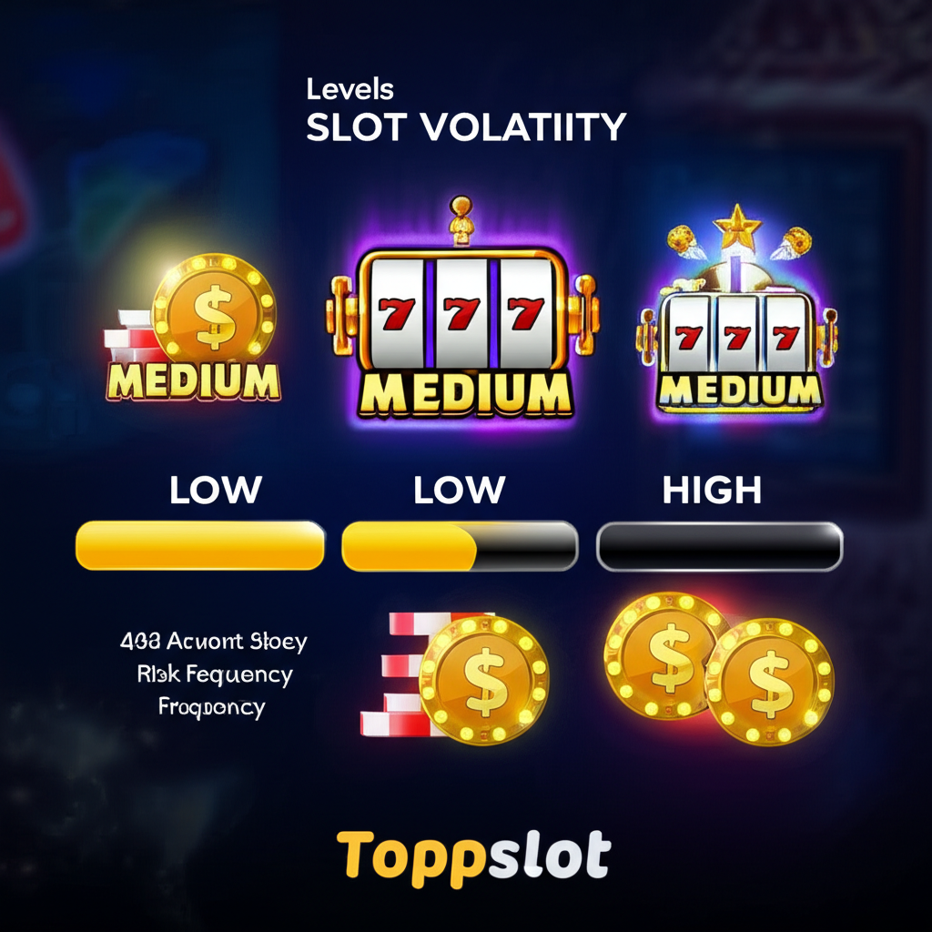This screenshot has width=932, height=932.
Task: Click the golden knob atop center slot machine
Action: [x=461, y=219]
